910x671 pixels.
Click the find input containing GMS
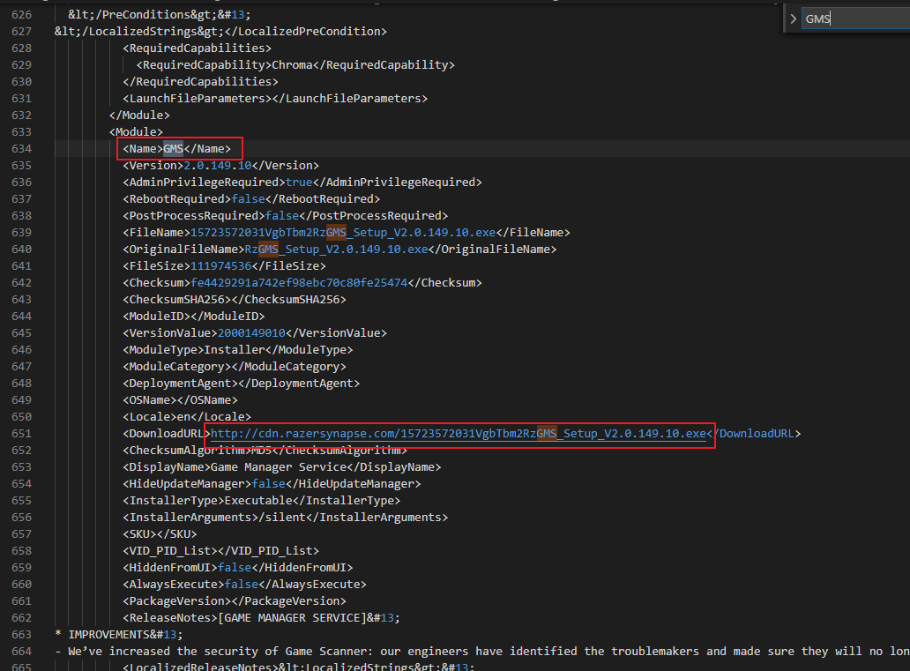tap(851, 19)
